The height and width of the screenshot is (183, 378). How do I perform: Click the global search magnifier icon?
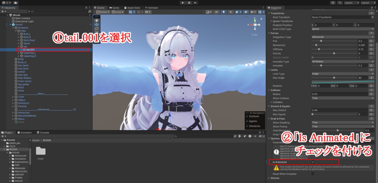340,3
